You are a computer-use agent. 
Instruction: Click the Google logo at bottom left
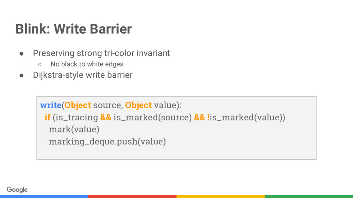[17, 190]
